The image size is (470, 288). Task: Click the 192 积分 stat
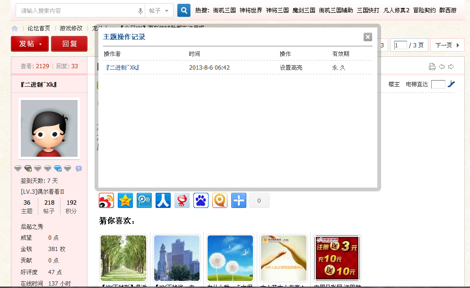(71, 207)
